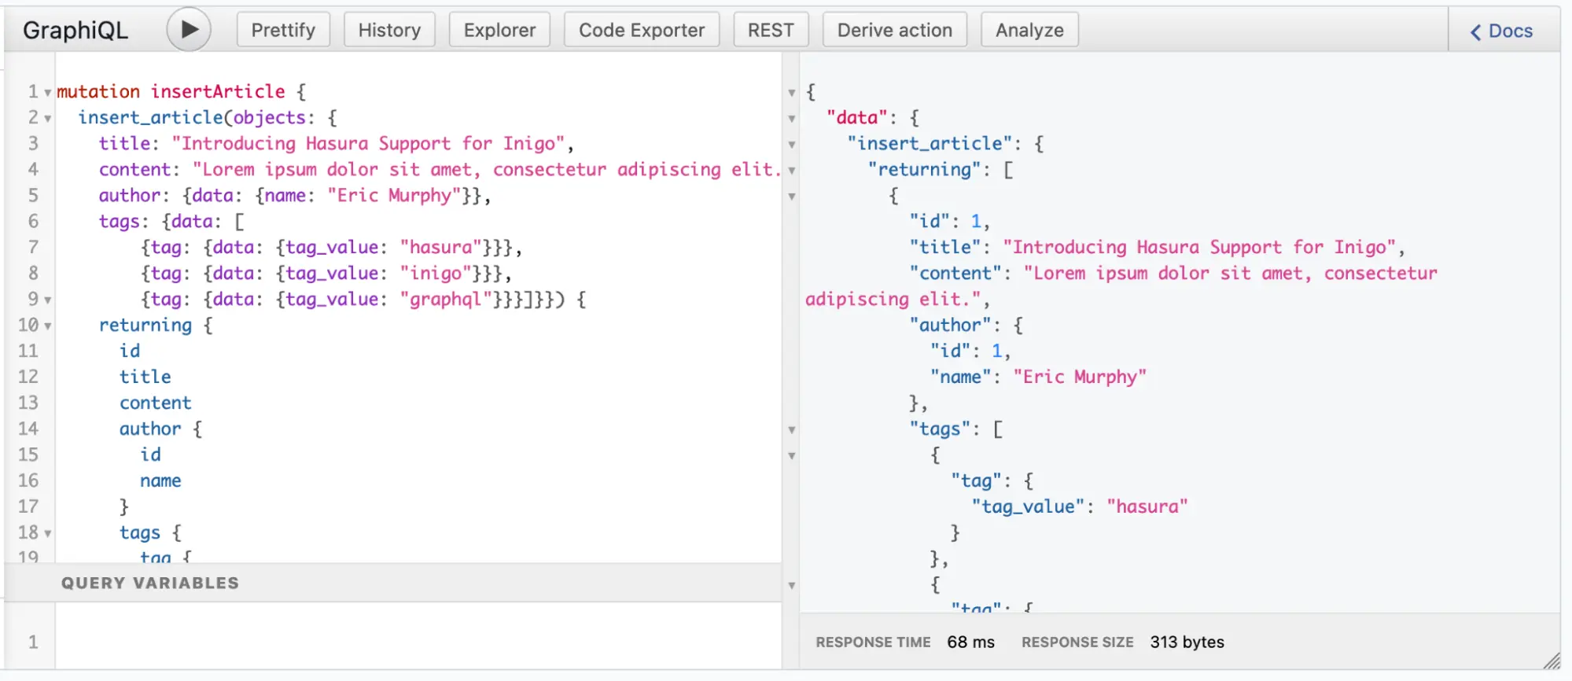The width and height of the screenshot is (1572, 681).
Task: Click "Eric Murphy" in the response
Action: 1080,377
